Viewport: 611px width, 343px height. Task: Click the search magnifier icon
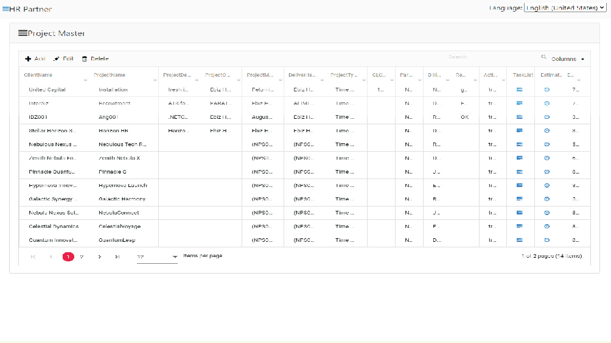[543, 57]
